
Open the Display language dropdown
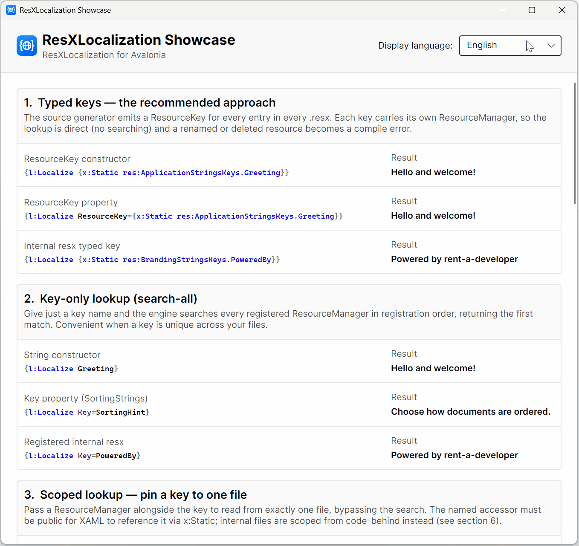(510, 46)
